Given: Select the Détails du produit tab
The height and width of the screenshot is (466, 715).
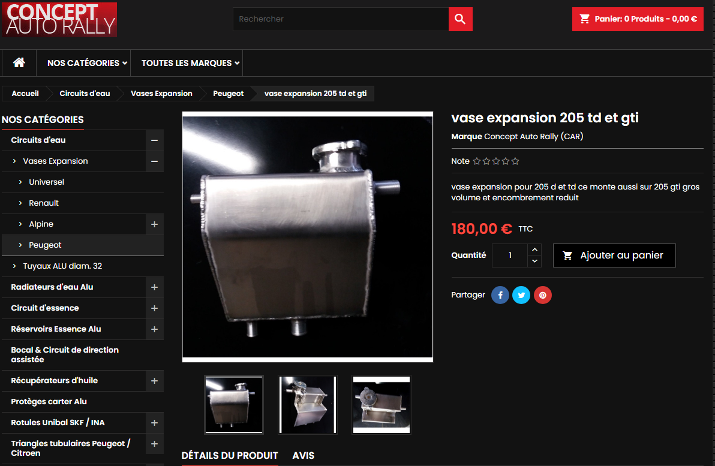Looking at the screenshot, I should (x=230, y=456).
